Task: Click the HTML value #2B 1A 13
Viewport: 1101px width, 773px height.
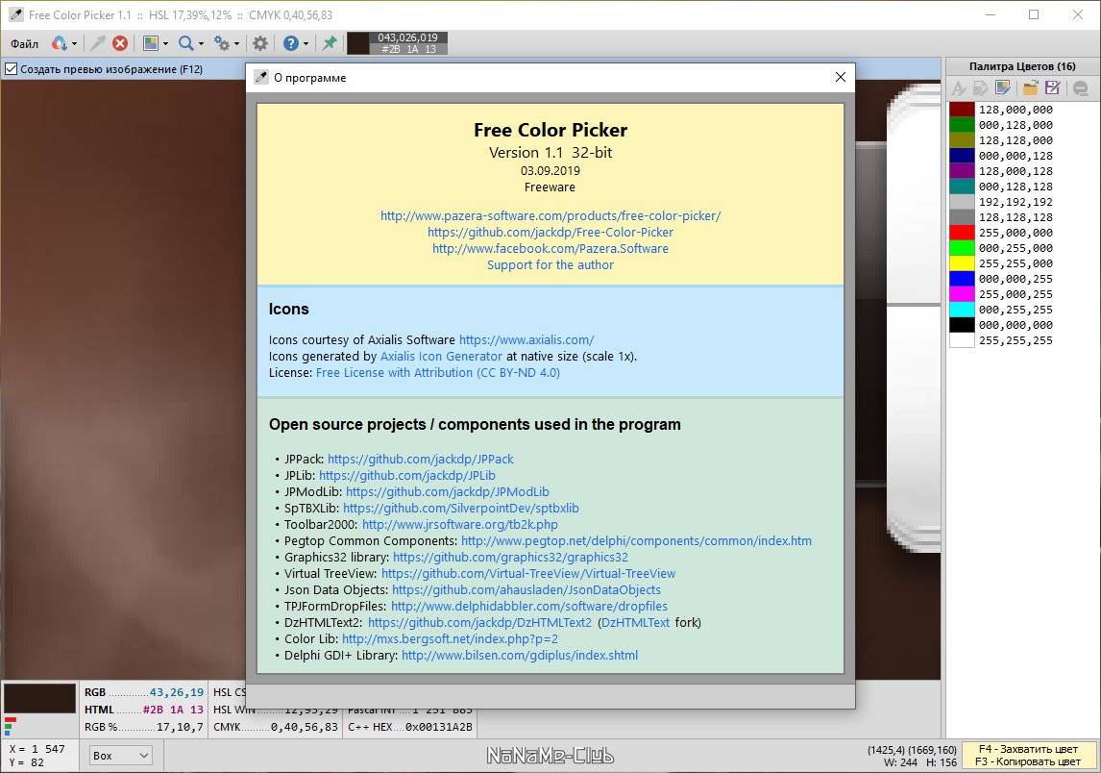Action: click(173, 710)
